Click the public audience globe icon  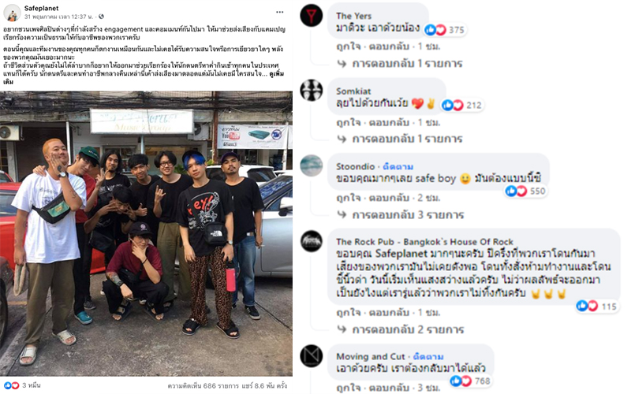pyautogui.click(x=102, y=17)
